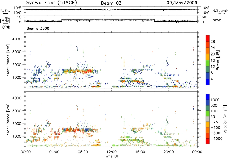Select the '04:00' time tick label
The height and width of the screenshot is (158, 228).
54,152
